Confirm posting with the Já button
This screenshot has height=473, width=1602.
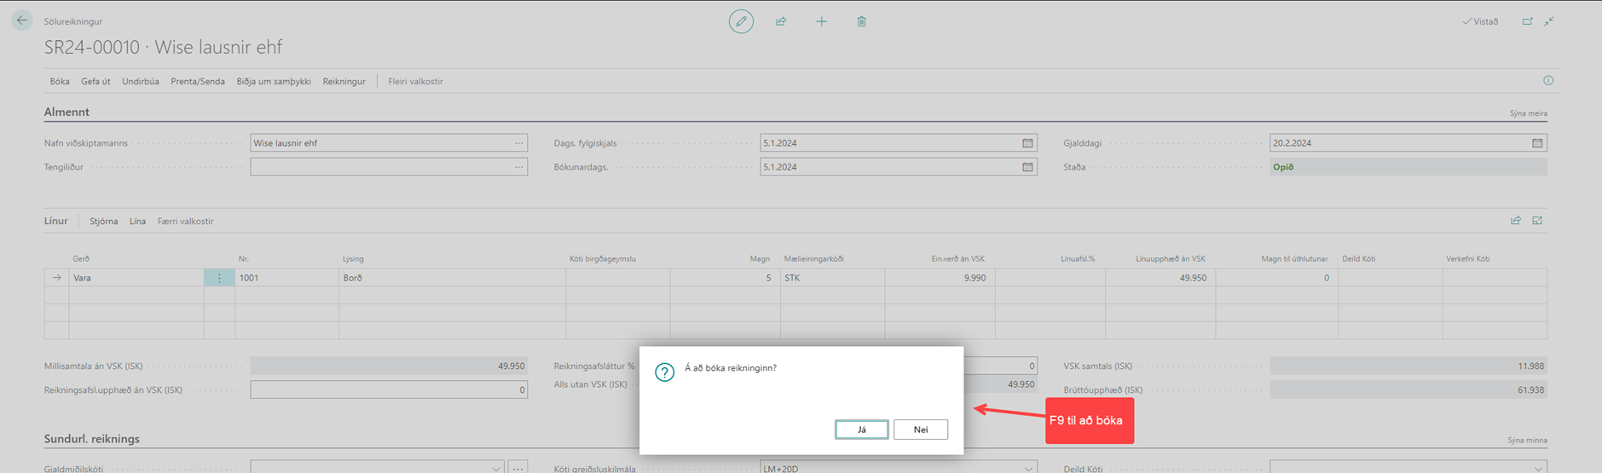(x=861, y=430)
